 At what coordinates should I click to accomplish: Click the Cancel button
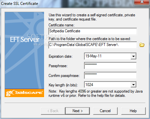(105, 111)
